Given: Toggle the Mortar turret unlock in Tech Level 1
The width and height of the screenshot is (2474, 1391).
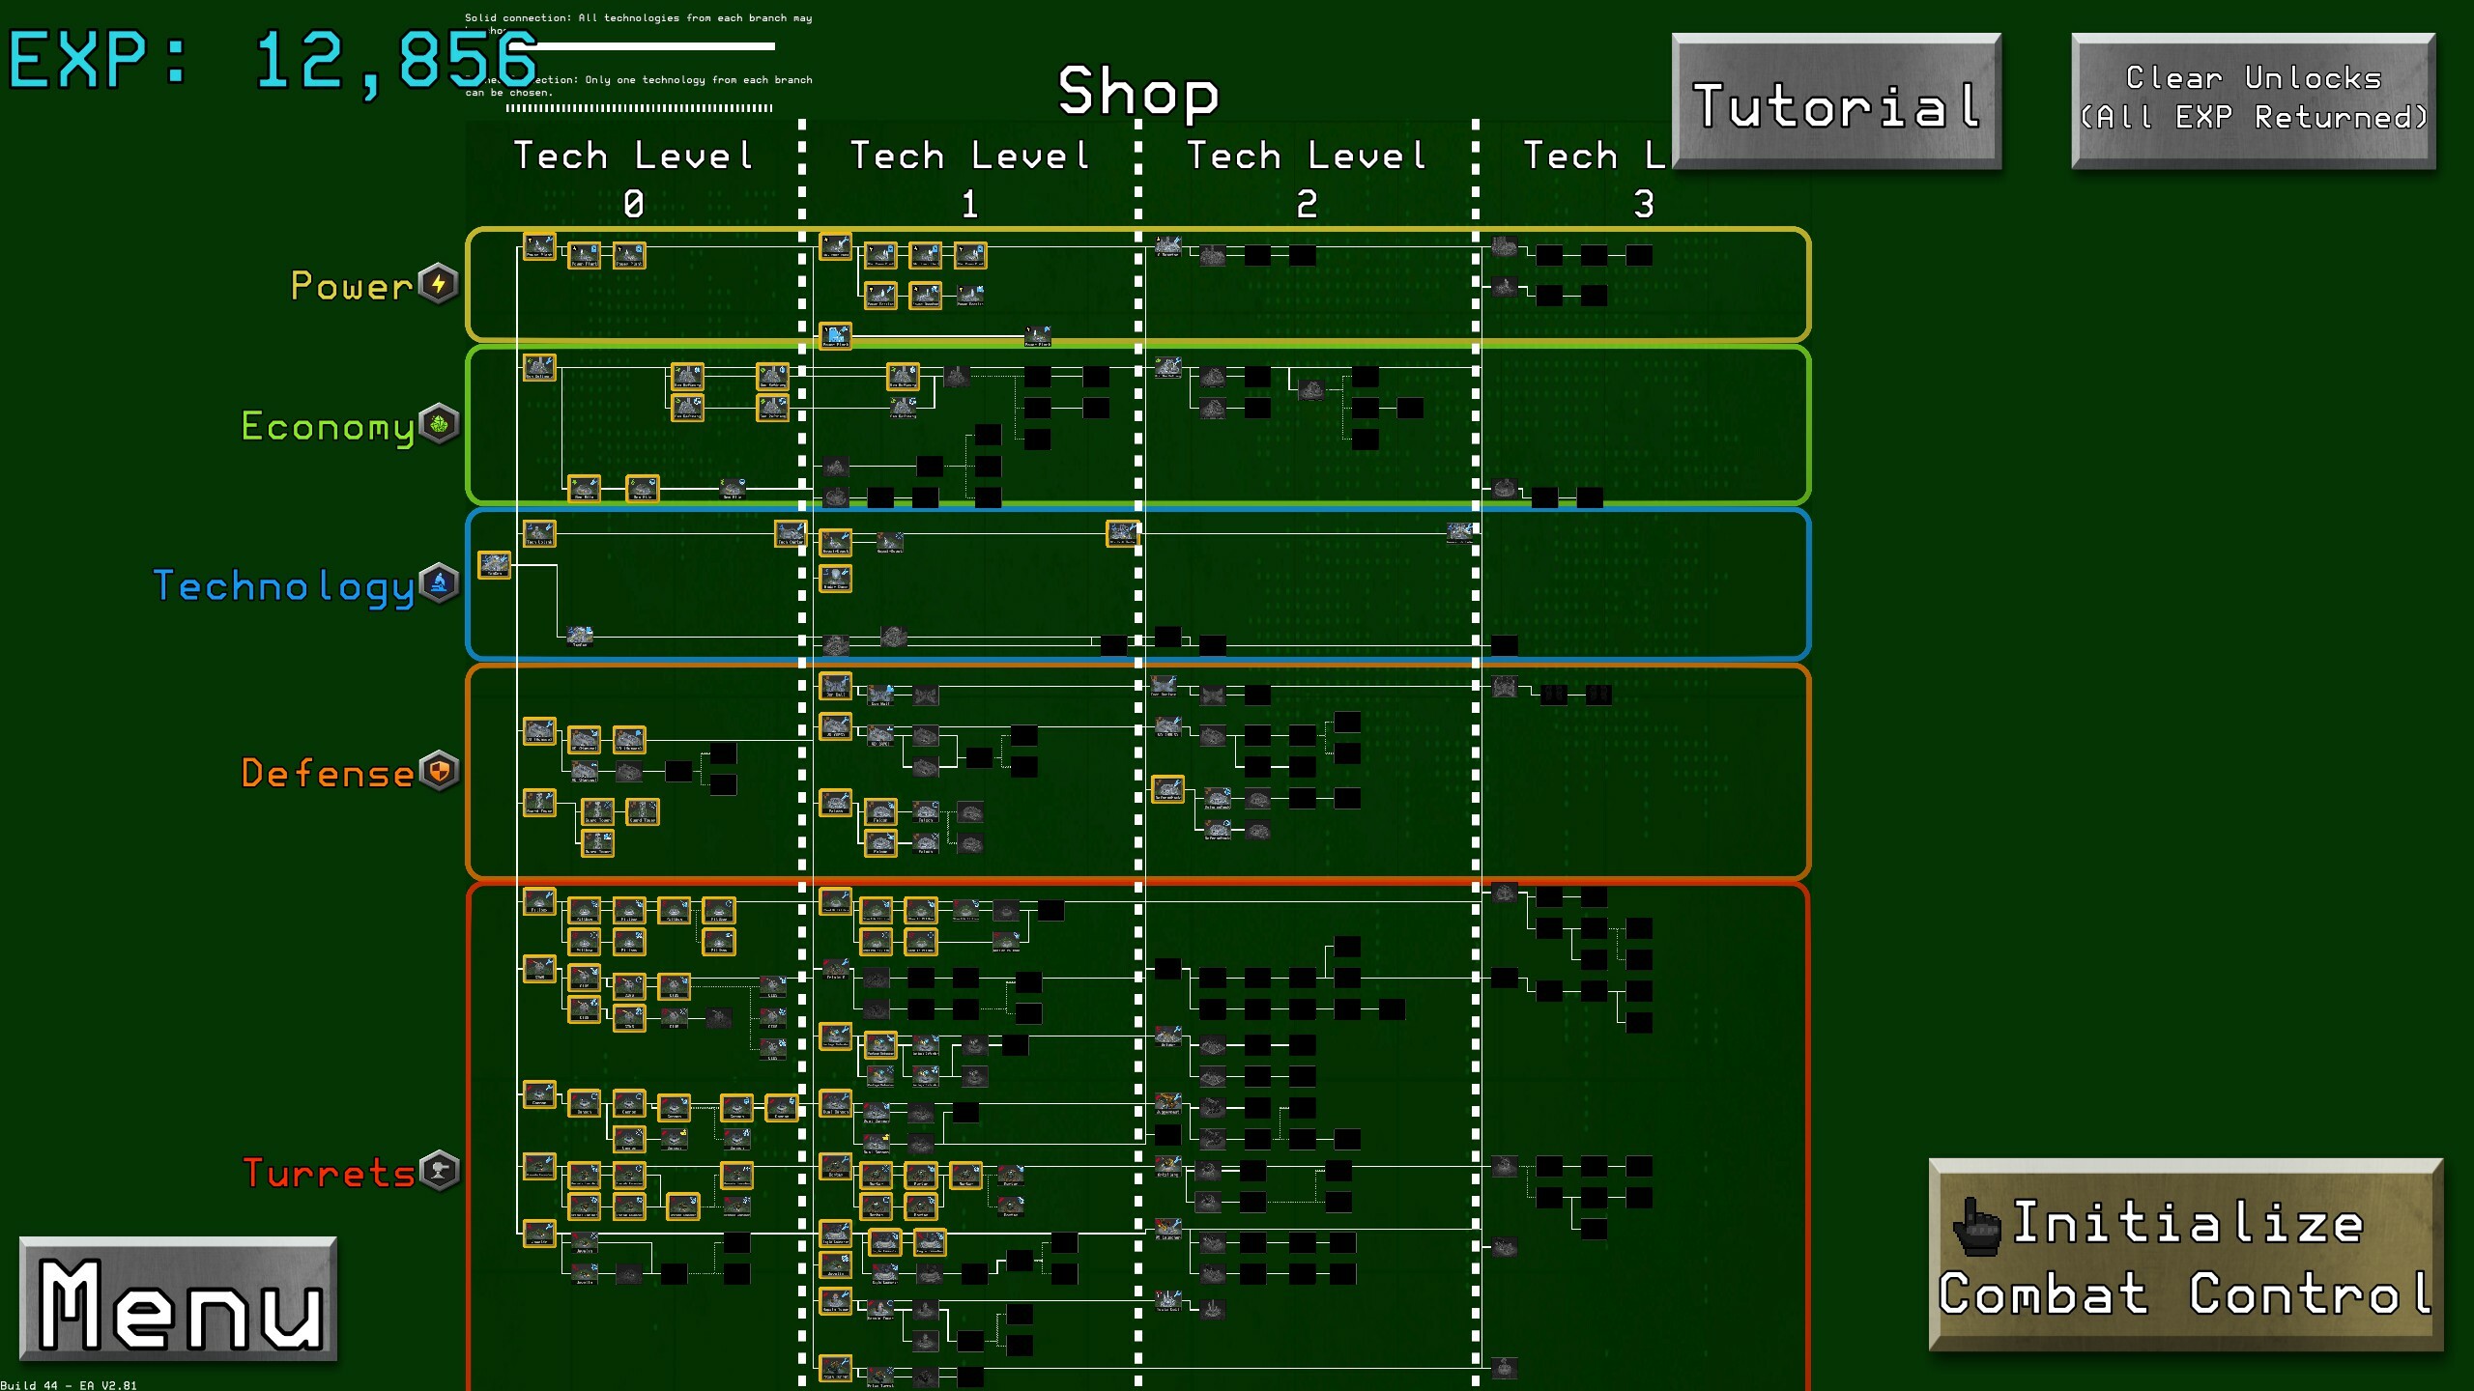Looking at the screenshot, I should pos(876,1176).
